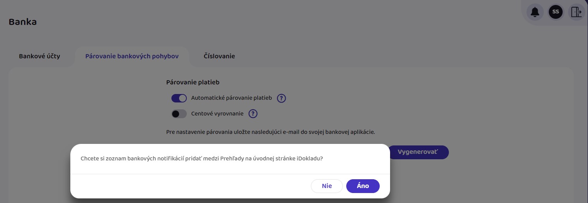The width and height of the screenshot is (588, 203).
Task: Open the notifications bell
Action: (x=535, y=12)
